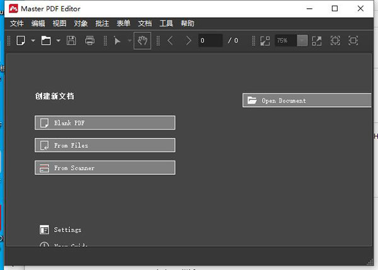
Task: Expand the Open folder dropdown arrow
Action: click(58, 40)
